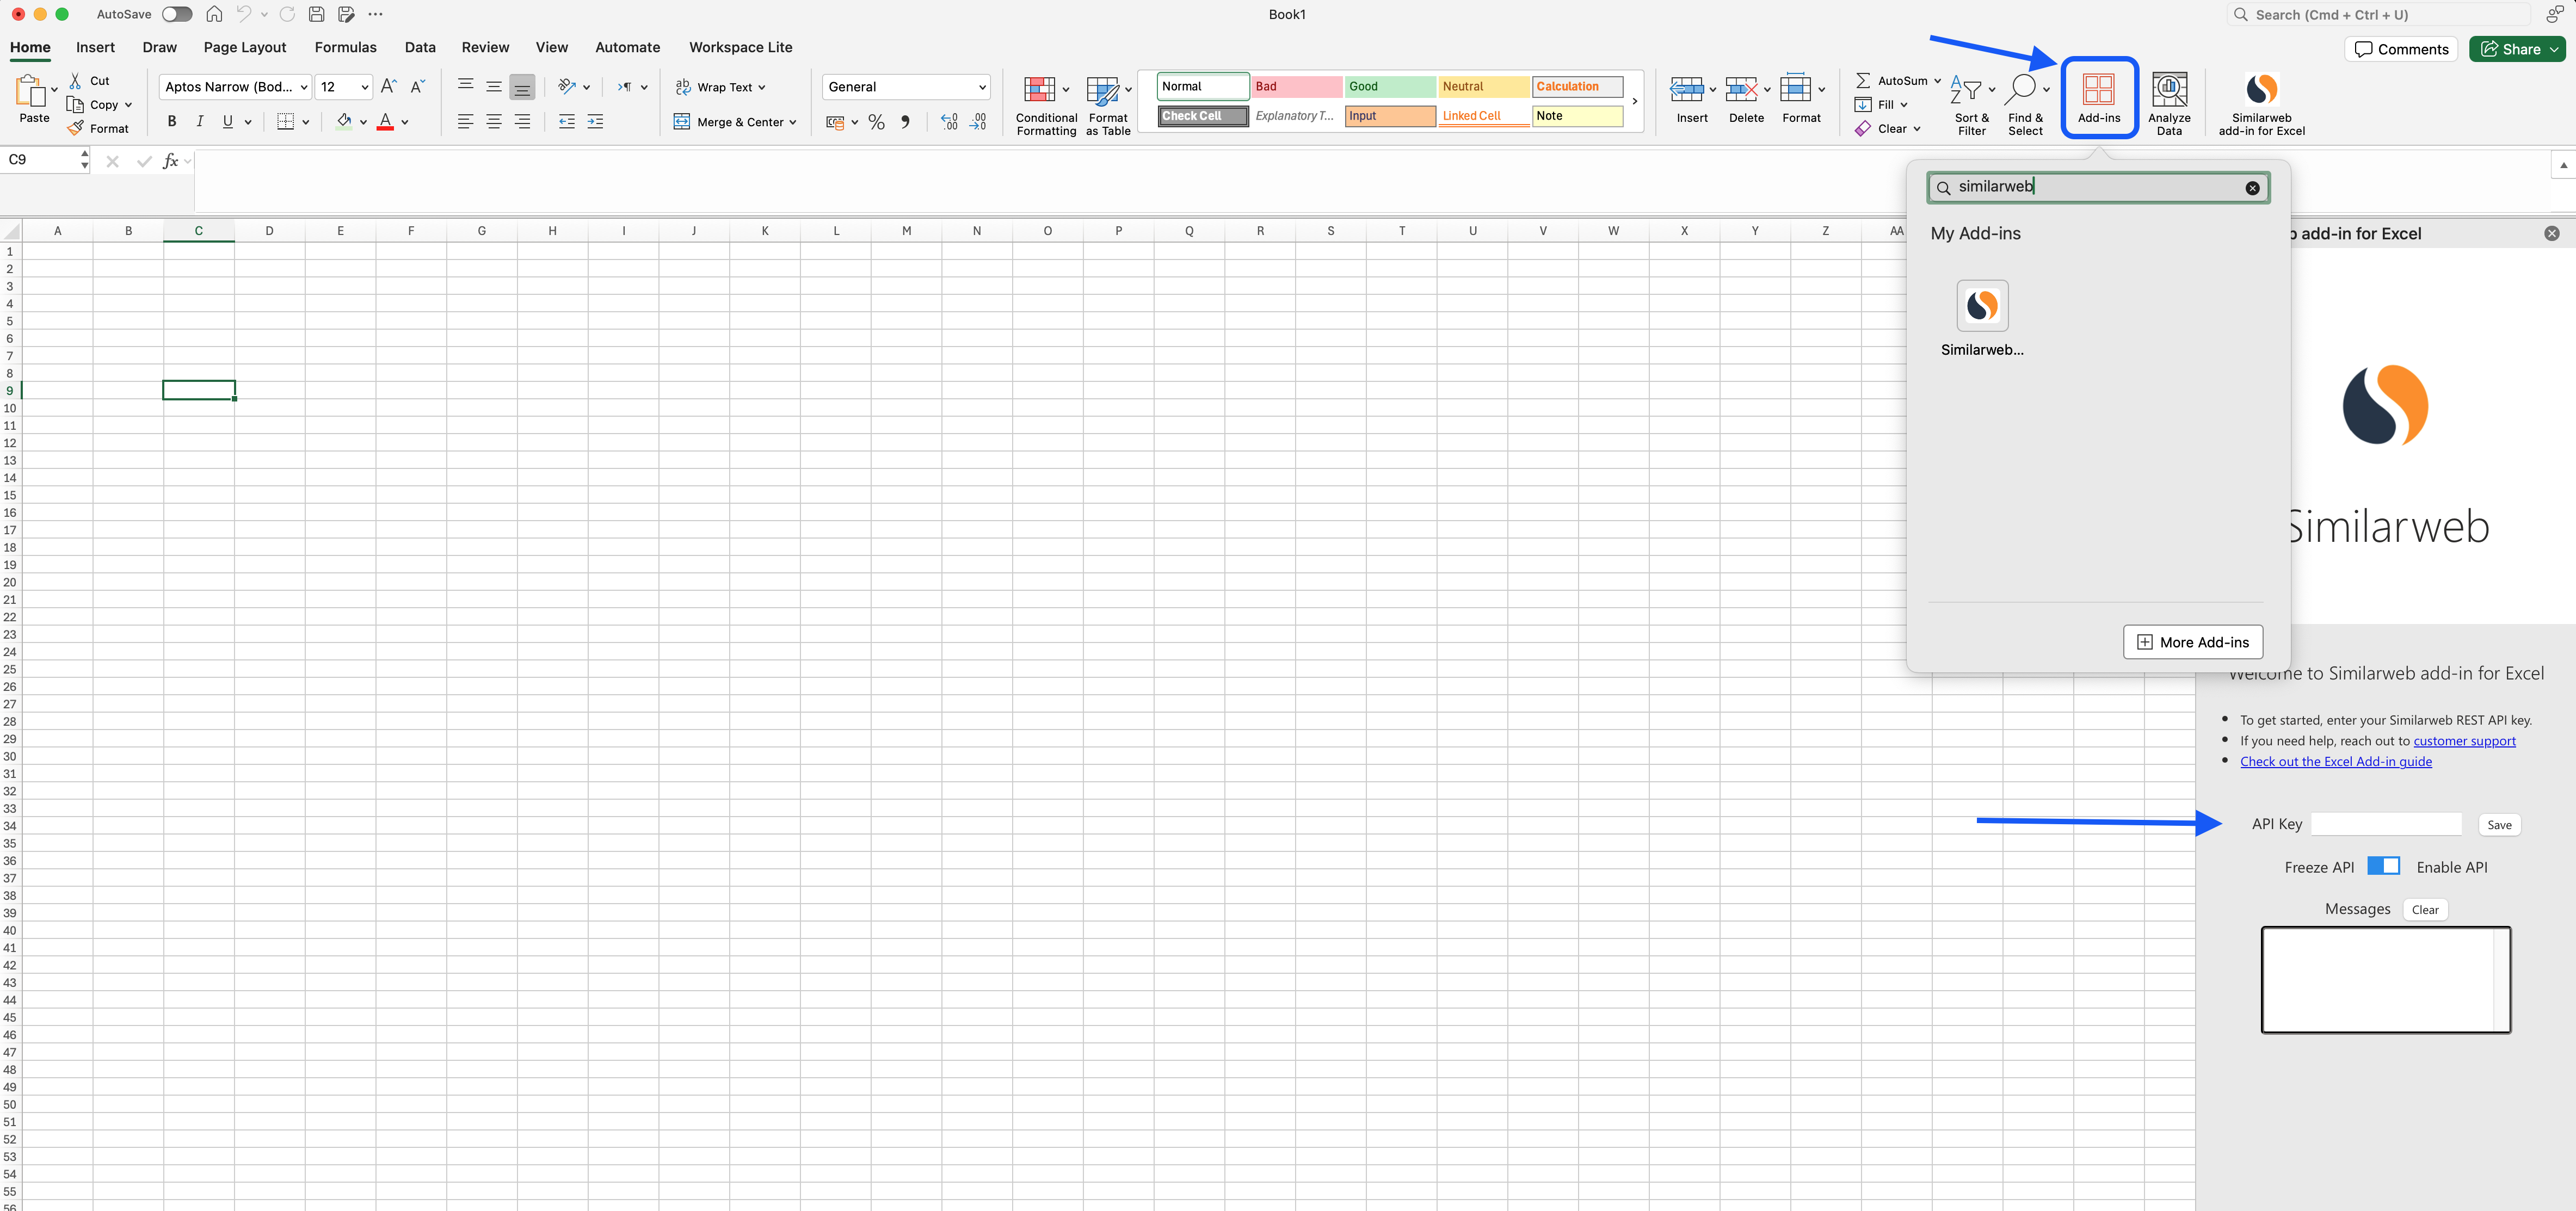Toggle Wrap Text
The height and width of the screenshot is (1211, 2576).
[720, 87]
